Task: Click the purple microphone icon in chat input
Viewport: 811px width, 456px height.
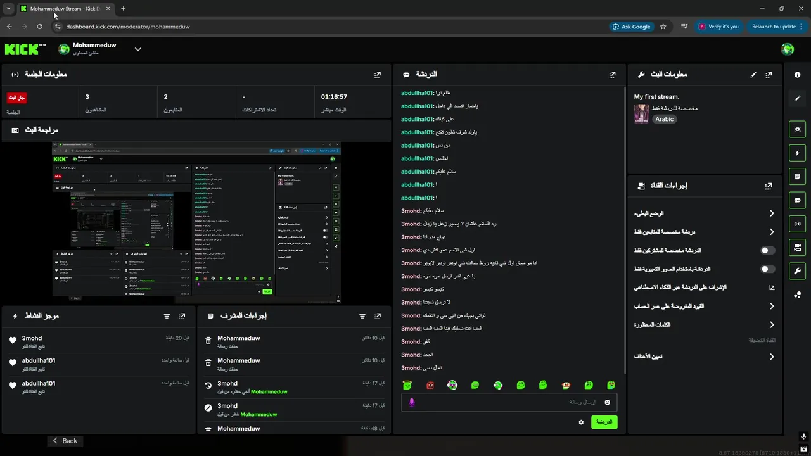Action: 411,402
